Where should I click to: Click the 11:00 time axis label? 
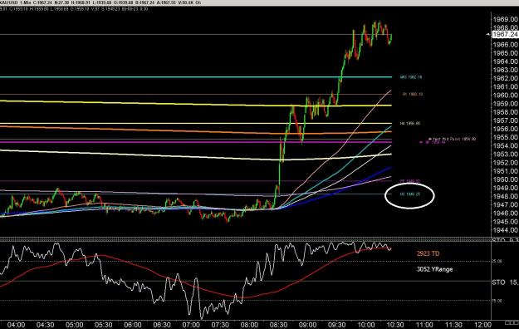(424, 325)
